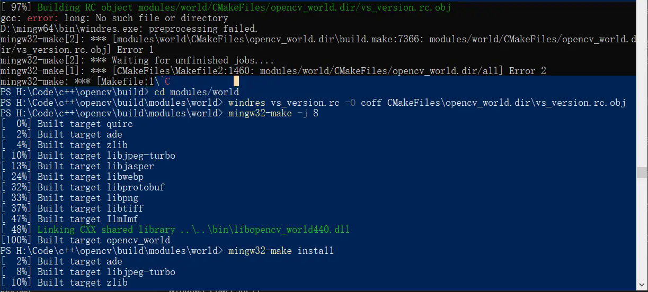Click the green 'Linking CXX shared library' line

coord(175,230)
